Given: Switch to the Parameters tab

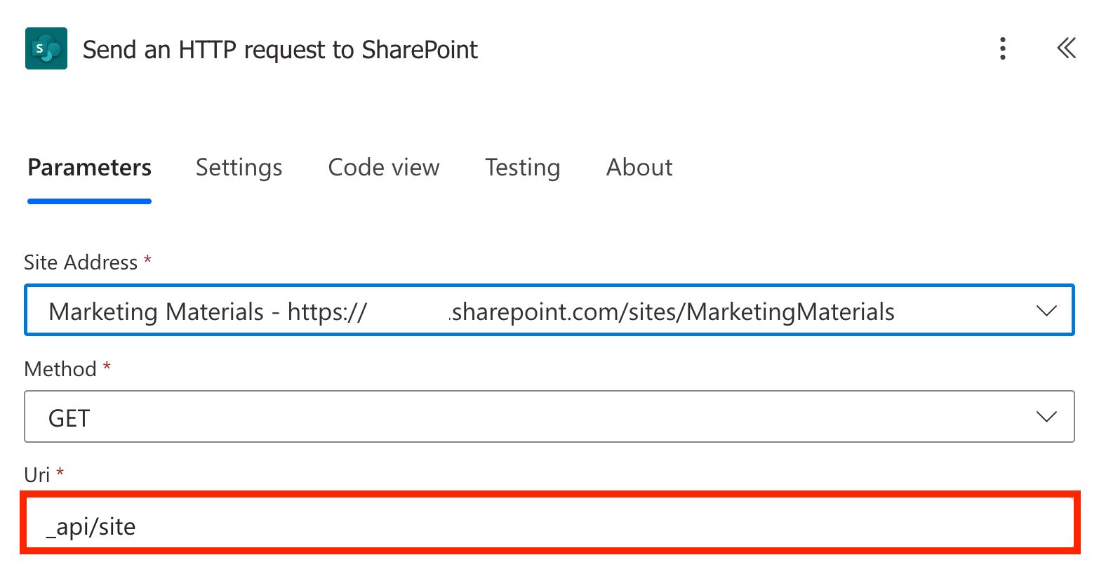Looking at the screenshot, I should click(89, 168).
